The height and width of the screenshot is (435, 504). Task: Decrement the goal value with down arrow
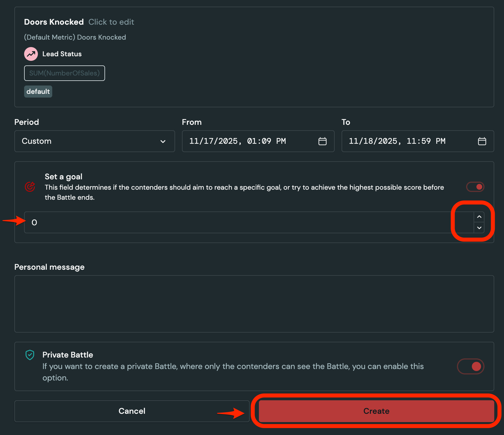pos(479,228)
